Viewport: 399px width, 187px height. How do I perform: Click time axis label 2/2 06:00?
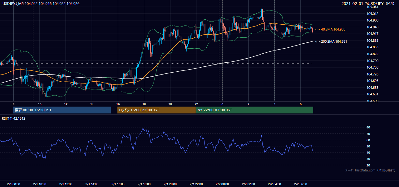click(301, 184)
